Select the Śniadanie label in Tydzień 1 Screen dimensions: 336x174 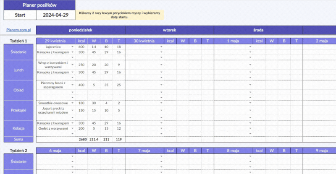[x=18, y=52]
